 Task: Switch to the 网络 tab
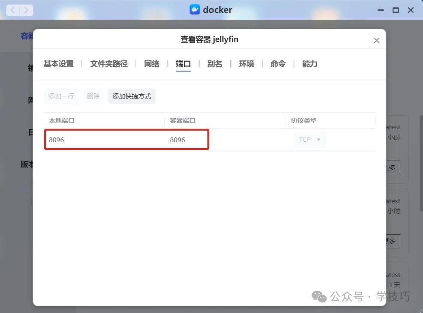(151, 64)
